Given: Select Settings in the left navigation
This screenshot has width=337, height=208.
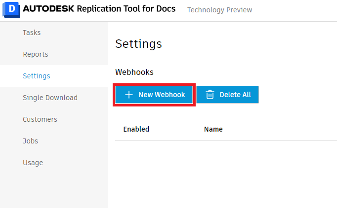Looking at the screenshot, I should 37,76.
